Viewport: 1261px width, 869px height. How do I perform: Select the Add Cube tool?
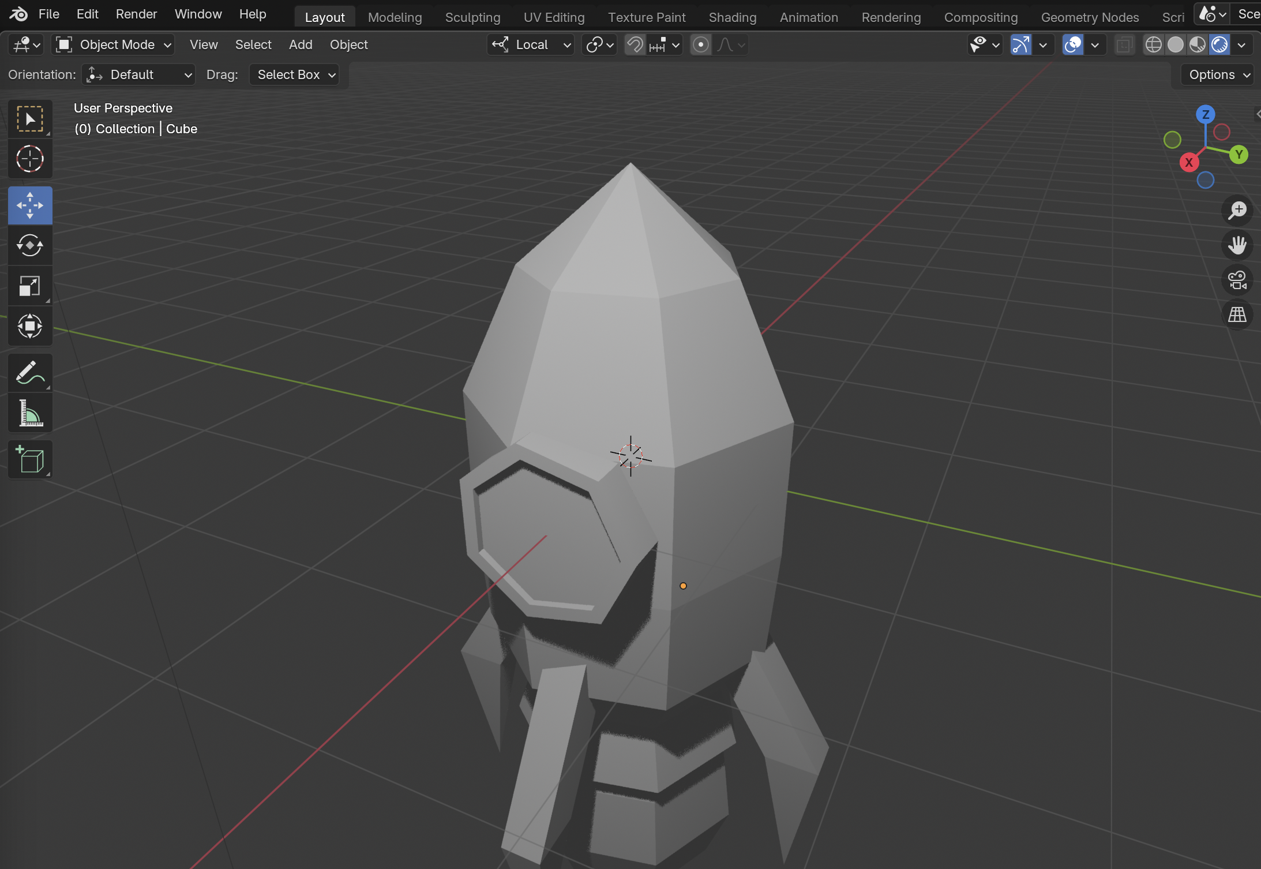[30, 460]
